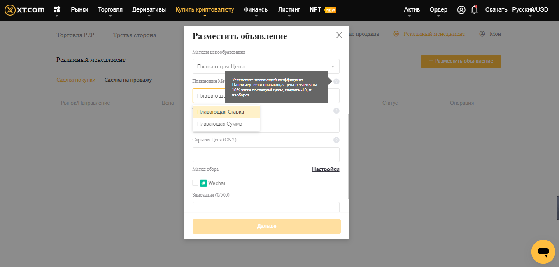The height and width of the screenshot is (267, 559).
Task: Open the yellow chat support widget
Action: pos(543,252)
